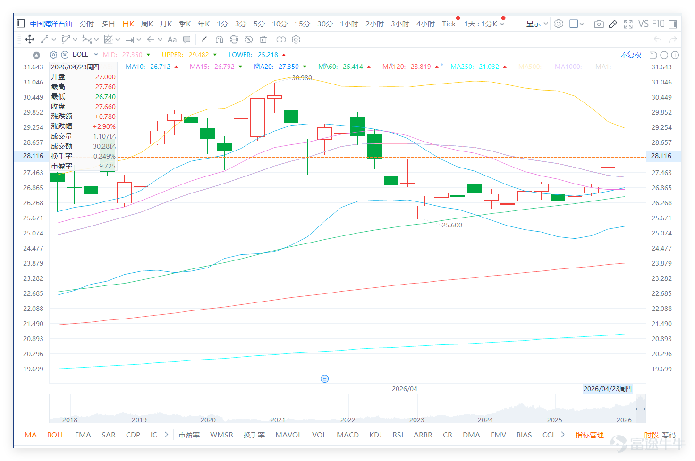Open the 显示 display dropdown
The image size is (695, 461).
537,24
